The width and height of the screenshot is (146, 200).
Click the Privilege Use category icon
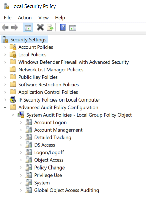click(x=29, y=175)
